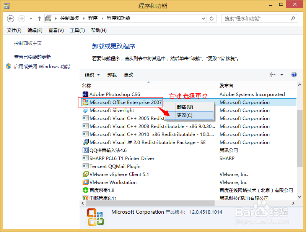Click the QQ拼音输入法4.6 icon
Viewport: 306px width, 232px height.
pyautogui.click(x=85, y=150)
